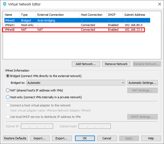Click the Bridged type cell of VMnet0
The width and height of the screenshot is (164, 144).
point(26,20)
